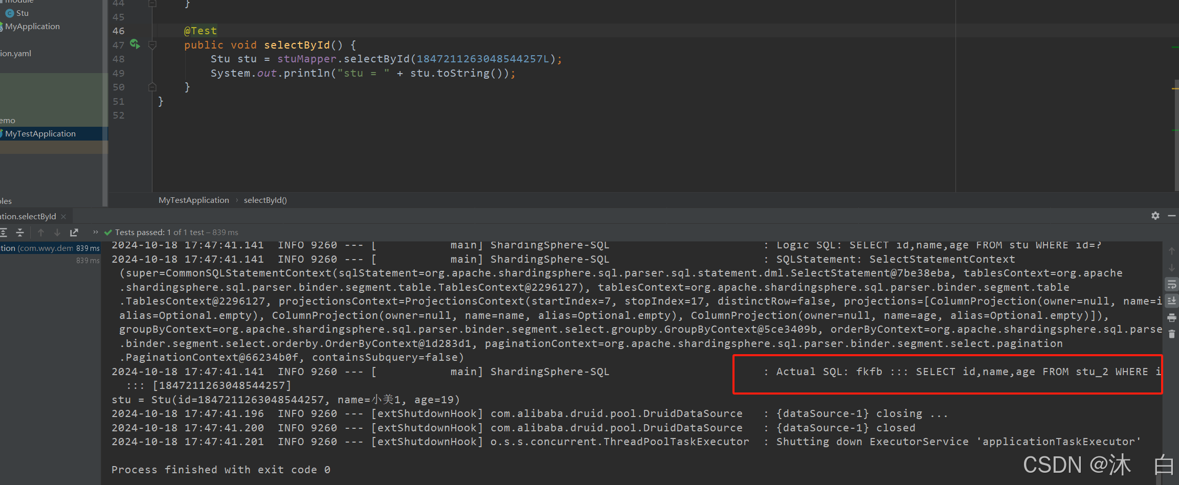This screenshot has height=485, width=1179.
Task: Export test results using the export icon
Action: [x=74, y=233]
